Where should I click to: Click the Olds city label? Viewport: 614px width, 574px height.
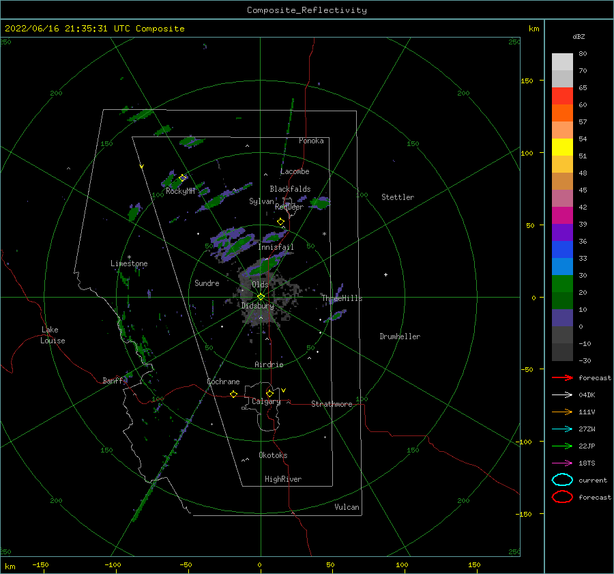(x=260, y=285)
